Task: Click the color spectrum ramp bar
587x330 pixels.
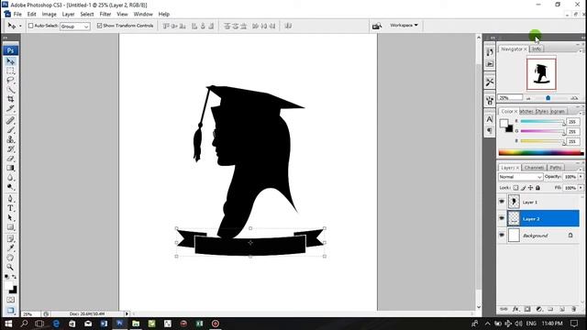Action: pos(541,153)
